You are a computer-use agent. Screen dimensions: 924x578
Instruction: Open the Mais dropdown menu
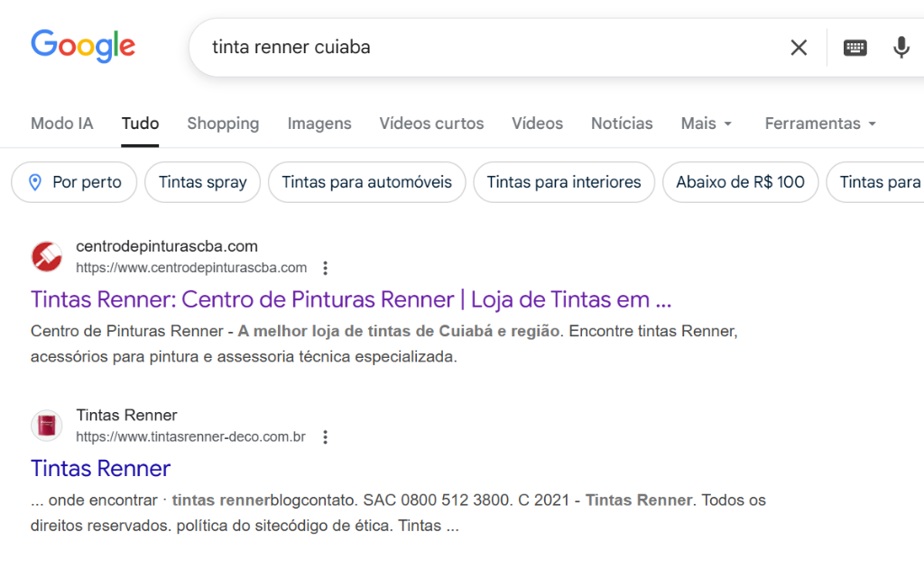click(706, 123)
